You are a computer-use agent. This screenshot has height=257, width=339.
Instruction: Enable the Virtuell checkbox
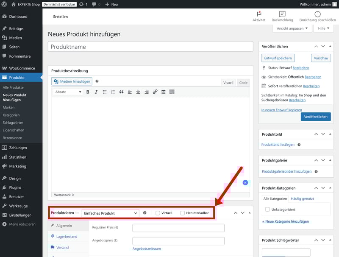tap(158, 213)
